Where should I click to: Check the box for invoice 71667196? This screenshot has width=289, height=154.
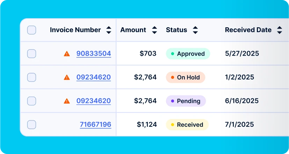(32, 125)
